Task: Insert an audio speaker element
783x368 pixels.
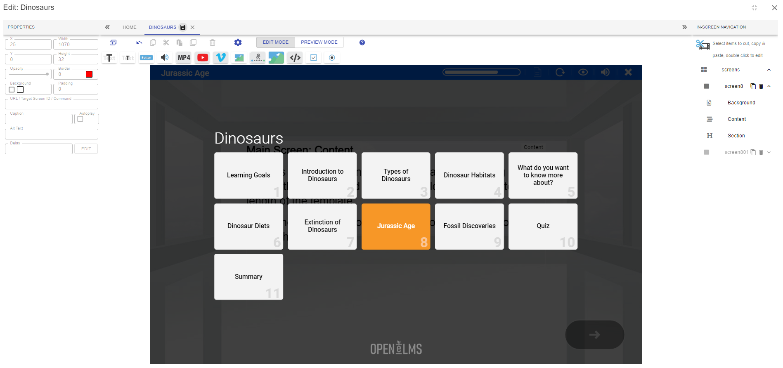Action: tap(165, 58)
